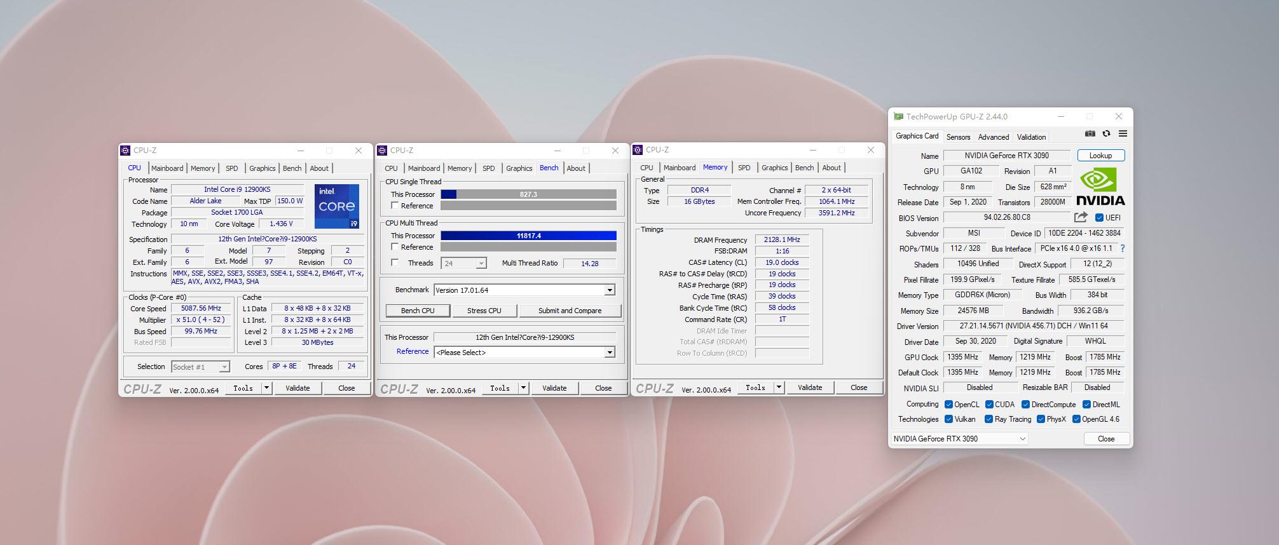The height and width of the screenshot is (545, 1279).
Task: Toggle the Multi Thread Reference checkbox
Action: [395, 247]
